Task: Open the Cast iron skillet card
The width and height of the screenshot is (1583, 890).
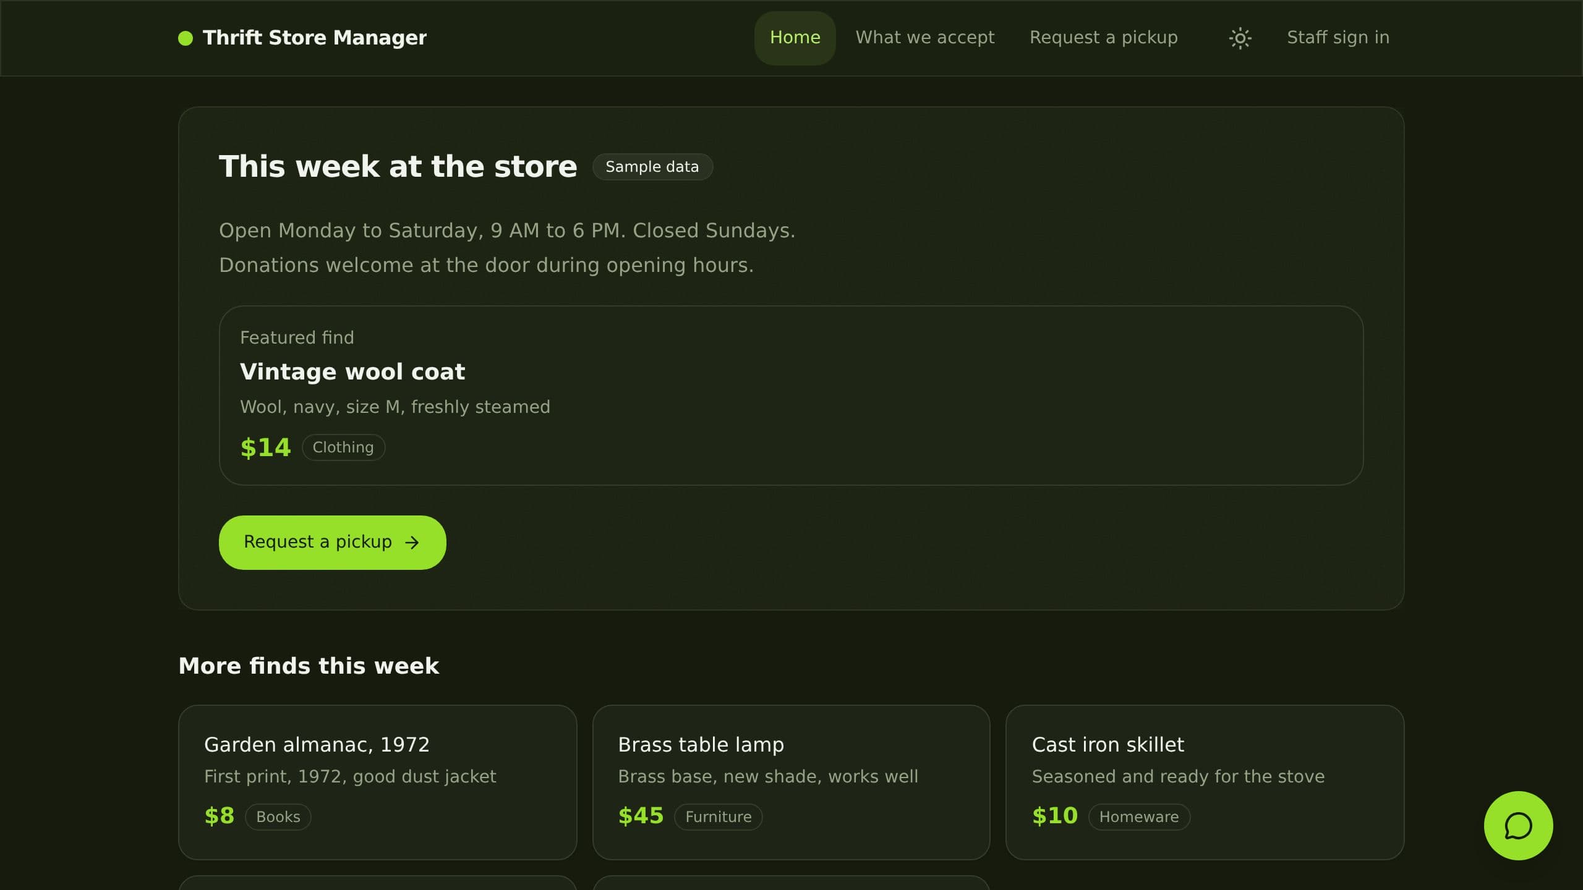Action: (x=1205, y=782)
